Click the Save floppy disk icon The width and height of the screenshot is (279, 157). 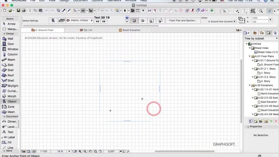18,10
